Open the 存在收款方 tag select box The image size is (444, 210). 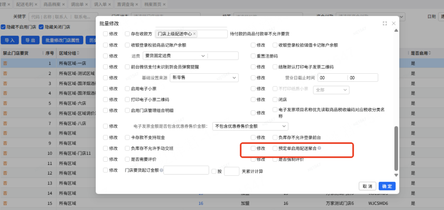click(x=191, y=34)
